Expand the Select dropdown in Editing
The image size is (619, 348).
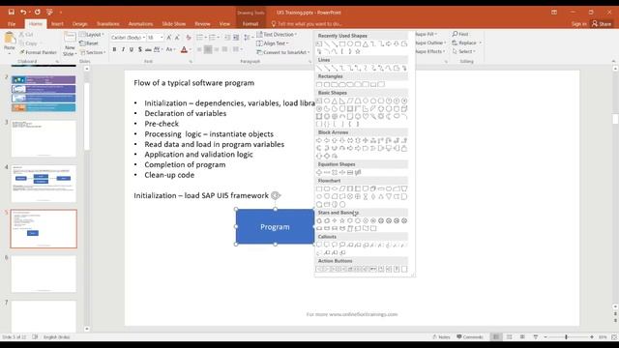coord(464,51)
